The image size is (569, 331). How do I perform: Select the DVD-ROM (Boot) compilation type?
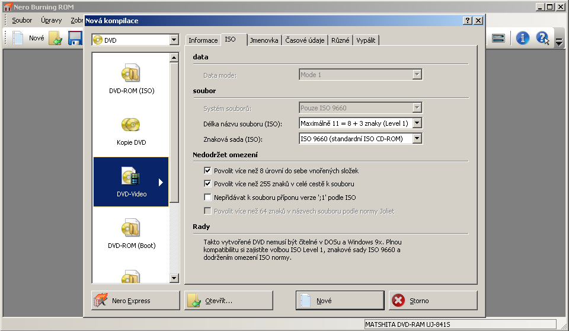pos(132,234)
